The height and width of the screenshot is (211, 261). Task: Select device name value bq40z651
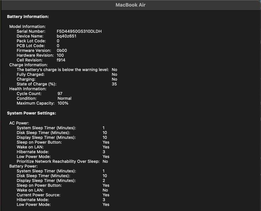[67, 36]
